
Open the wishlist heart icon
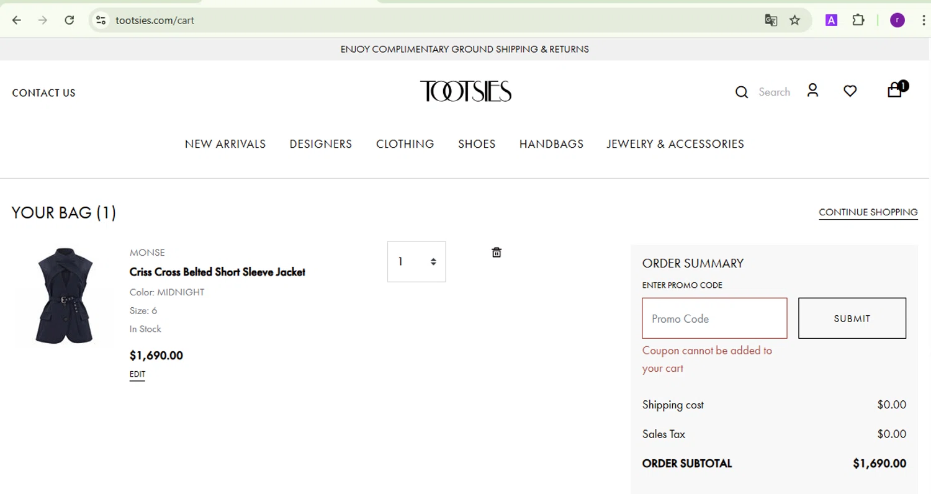pos(850,91)
